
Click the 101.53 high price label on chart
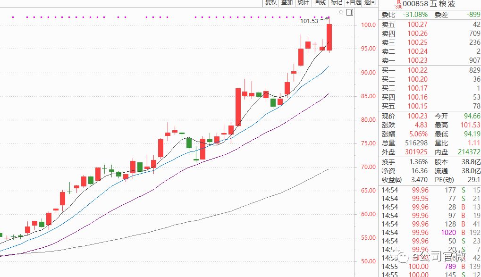point(309,21)
